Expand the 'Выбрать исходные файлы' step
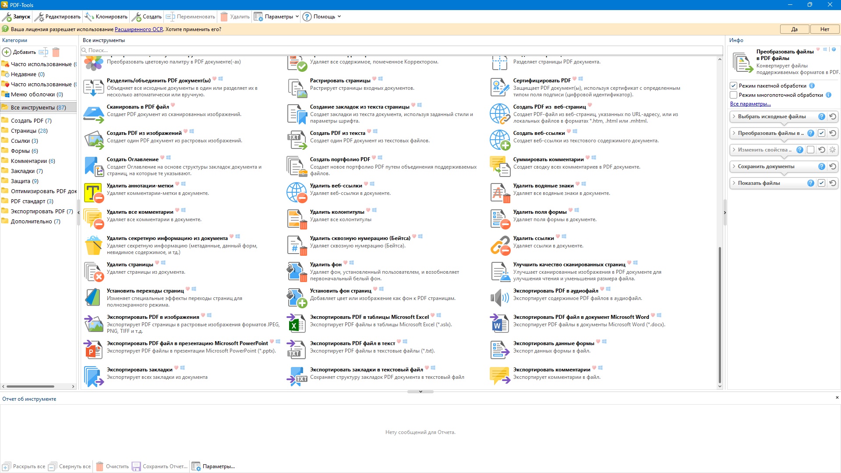 pos(734,116)
